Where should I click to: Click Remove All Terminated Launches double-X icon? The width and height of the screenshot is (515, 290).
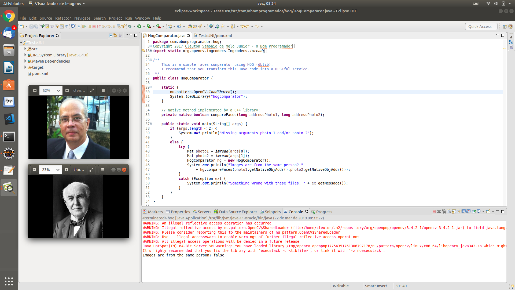[x=444, y=212]
